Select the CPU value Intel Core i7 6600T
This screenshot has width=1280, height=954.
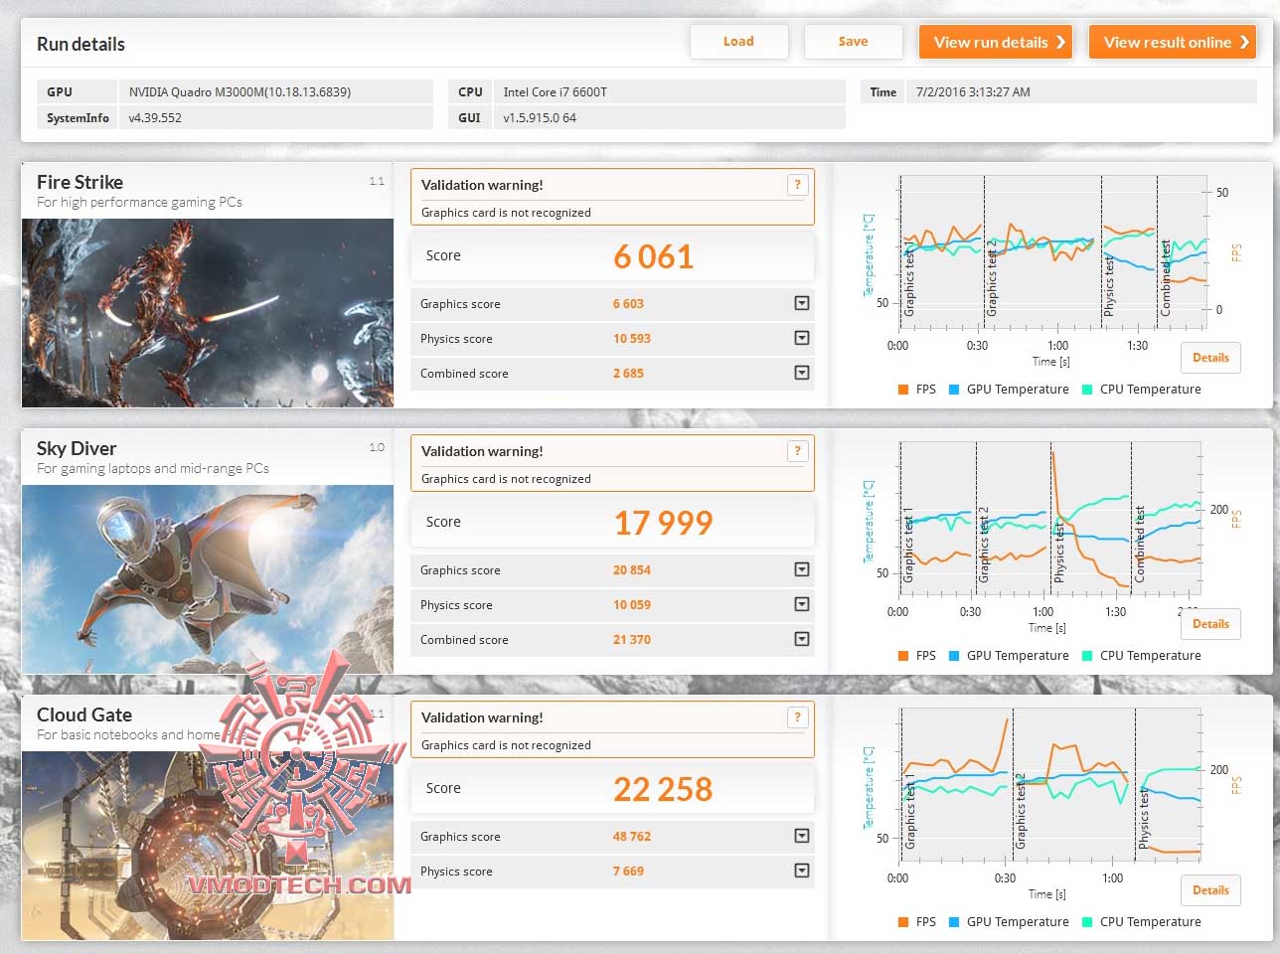point(555,91)
